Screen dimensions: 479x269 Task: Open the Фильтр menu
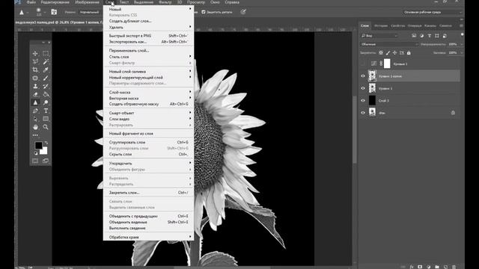pos(165,2)
